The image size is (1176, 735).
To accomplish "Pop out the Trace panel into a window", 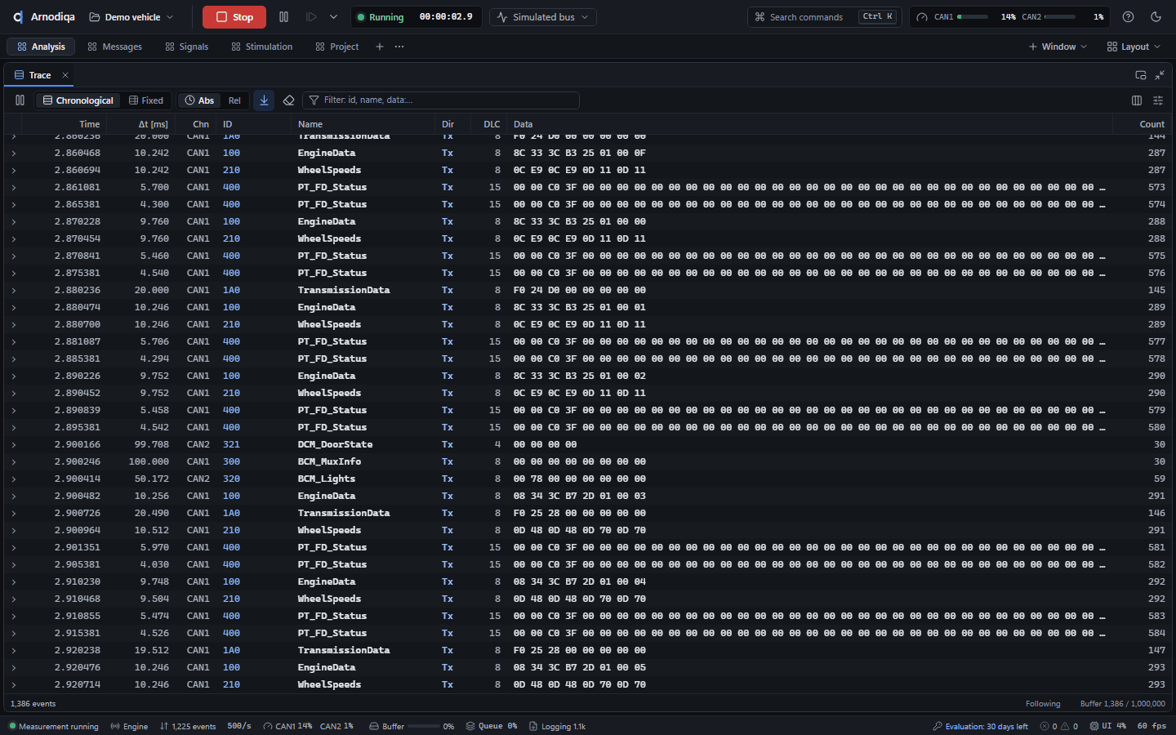I will pos(1141,75).
